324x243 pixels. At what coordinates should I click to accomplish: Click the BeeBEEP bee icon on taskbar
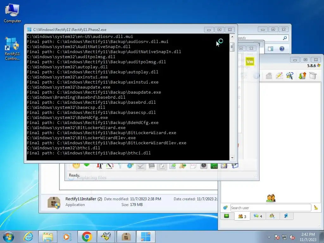coord(106,237)
